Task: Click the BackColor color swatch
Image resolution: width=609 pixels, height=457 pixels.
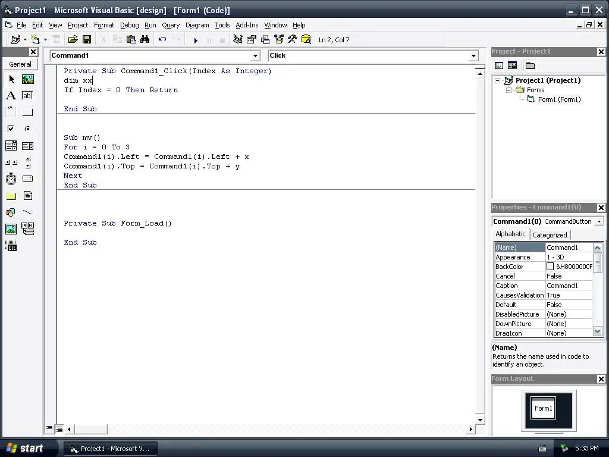Action: click(550, 267)
